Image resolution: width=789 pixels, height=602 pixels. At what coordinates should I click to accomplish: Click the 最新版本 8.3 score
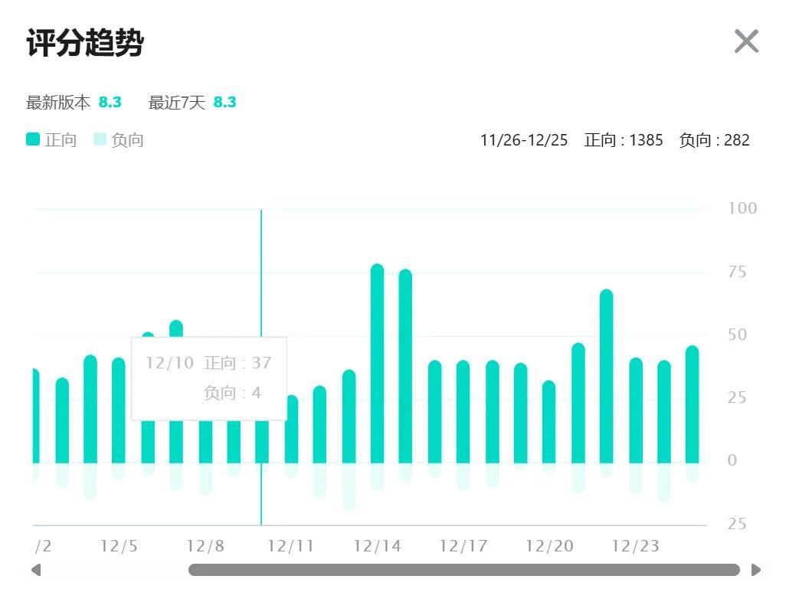(x=110, y=102)
